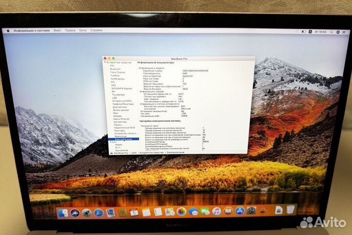The width and height of the screenshot is (352, 235).
Task: Open Safari compass icon in Dock
Action: point(99,213)
